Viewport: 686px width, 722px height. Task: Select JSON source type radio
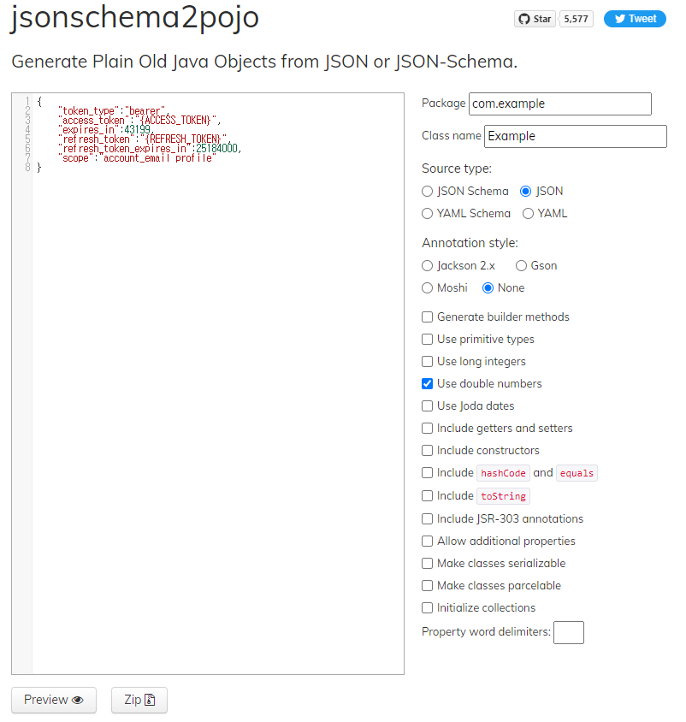[x=526, y=191]
